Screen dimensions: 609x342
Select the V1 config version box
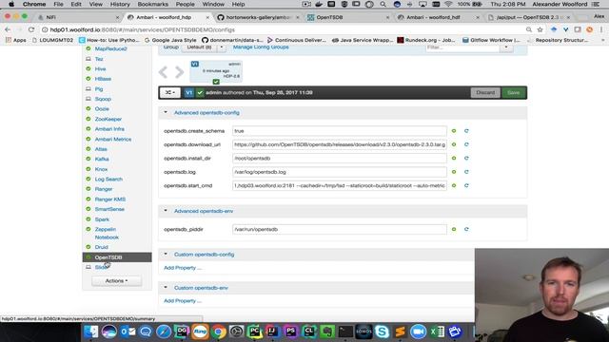coord(216,71)
